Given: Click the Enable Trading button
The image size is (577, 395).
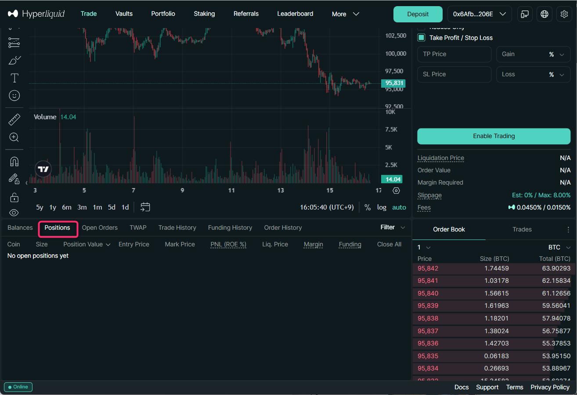Looking at the screenshot, I should 494,136.
